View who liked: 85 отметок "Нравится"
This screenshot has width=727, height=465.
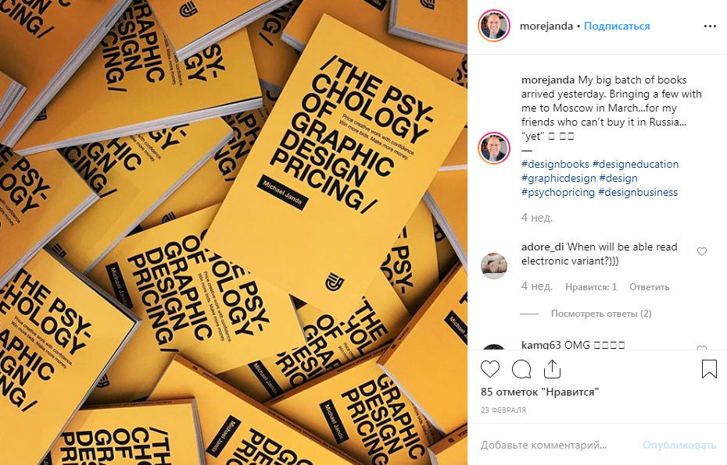click(x=539, y=392)
